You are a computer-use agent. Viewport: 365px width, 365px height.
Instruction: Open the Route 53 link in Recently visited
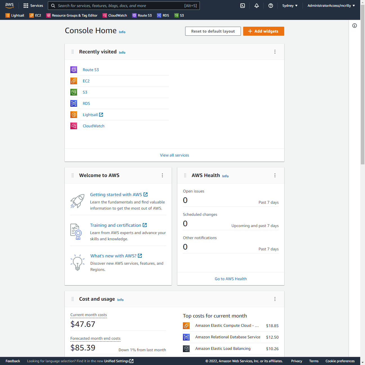click(x=91, y=70)
